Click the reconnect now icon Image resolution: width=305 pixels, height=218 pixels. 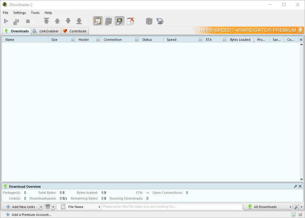pyautogui.click(x=149, y=21)
